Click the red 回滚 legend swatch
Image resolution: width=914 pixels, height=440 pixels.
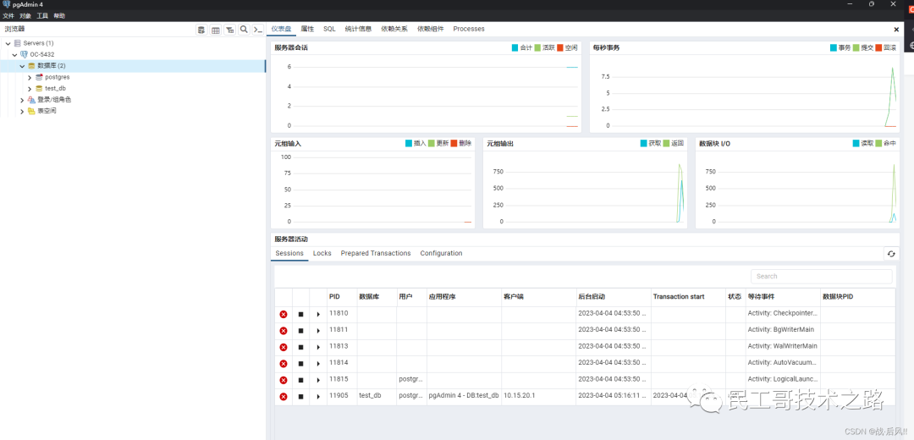point(878,47)
